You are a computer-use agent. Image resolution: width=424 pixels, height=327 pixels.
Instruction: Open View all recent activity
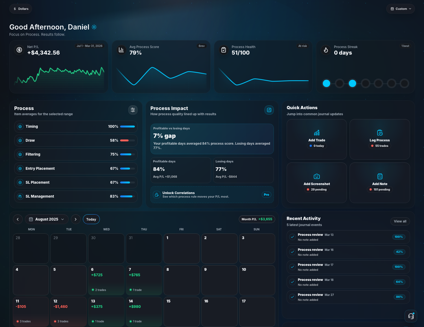pos(400,221)
